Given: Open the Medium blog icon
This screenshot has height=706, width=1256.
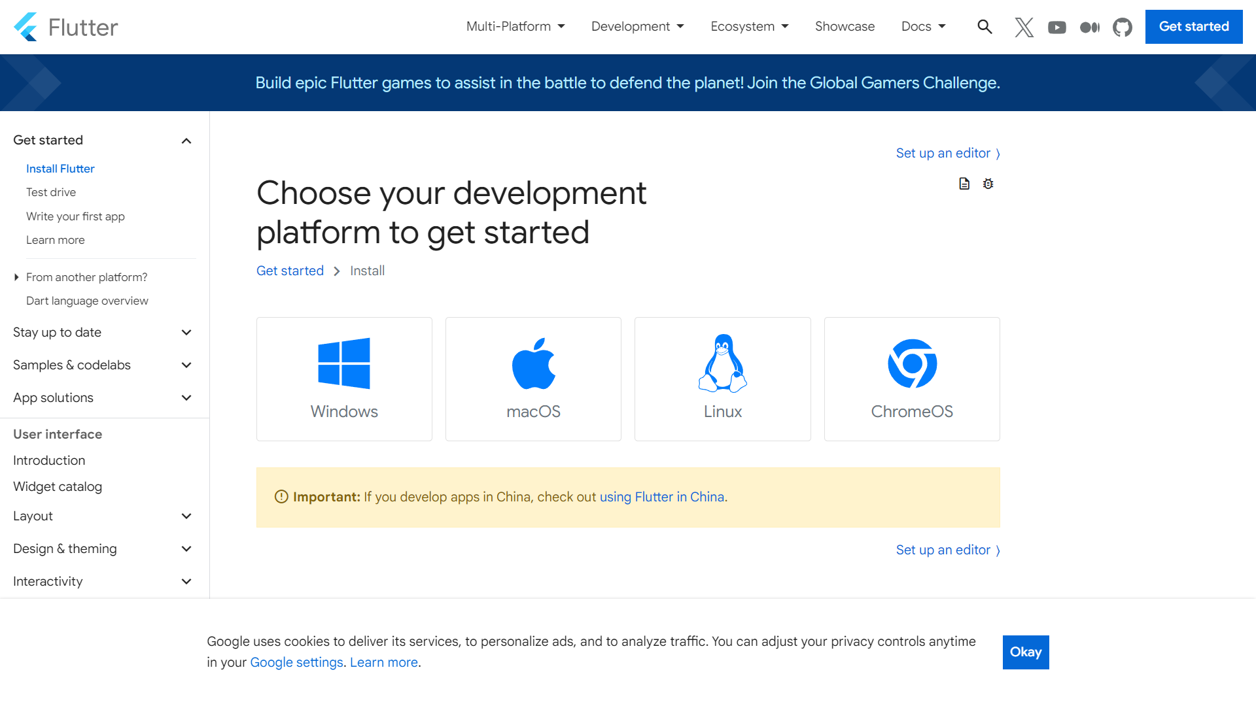Looking at the screenshot, I should coord(1089,27).
